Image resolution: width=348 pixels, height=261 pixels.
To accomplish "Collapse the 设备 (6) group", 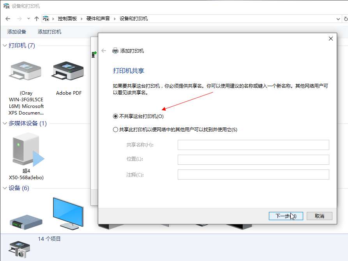I will [5, 188].
